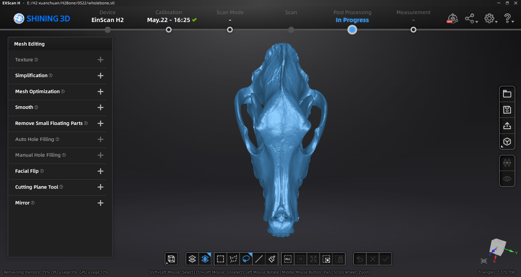The height and width of the screenshot is (277, 521).
Task: Open a file using the folder icon
Action: pyautogui.click(x=507, y=94)
